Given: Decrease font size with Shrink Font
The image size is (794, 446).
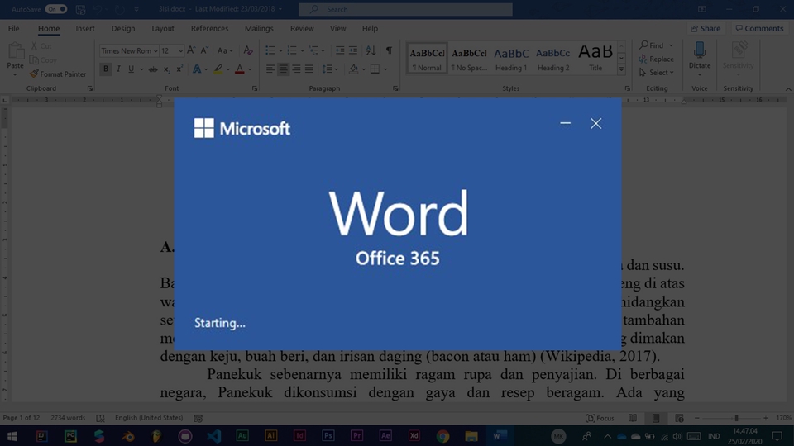Looking at the screenshot, I should click(x=204, y=50).
